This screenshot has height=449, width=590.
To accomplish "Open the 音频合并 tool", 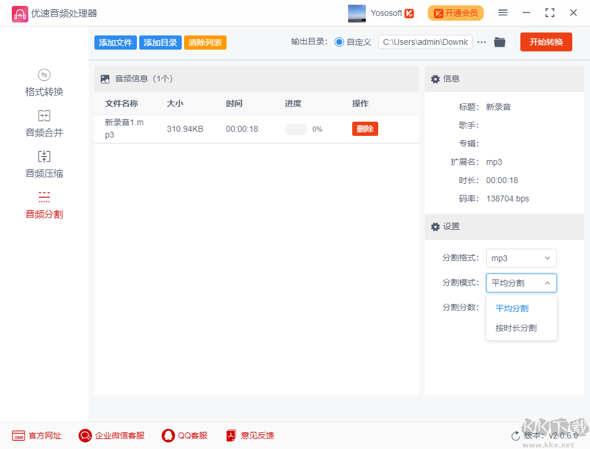I will [44, 123].
